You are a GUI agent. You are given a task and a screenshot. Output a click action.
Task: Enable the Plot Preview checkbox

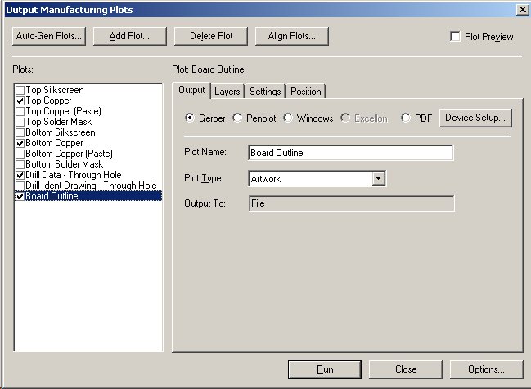coord(456,37)
